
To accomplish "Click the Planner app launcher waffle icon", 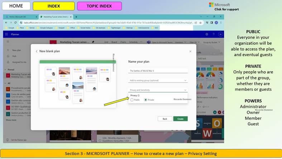I will (x=6, y=34).
